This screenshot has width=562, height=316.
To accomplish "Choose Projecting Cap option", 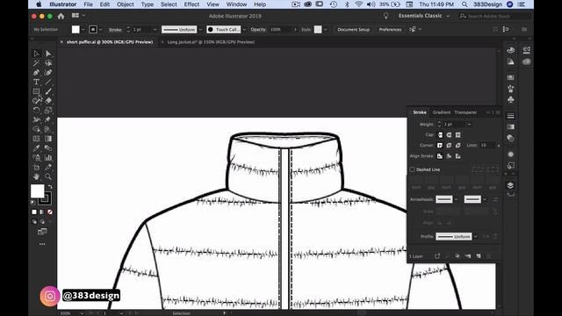I will pyautogui.click(x=458, y=134).
